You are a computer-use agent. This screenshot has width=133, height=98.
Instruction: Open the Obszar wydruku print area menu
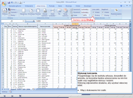[45, 12]
